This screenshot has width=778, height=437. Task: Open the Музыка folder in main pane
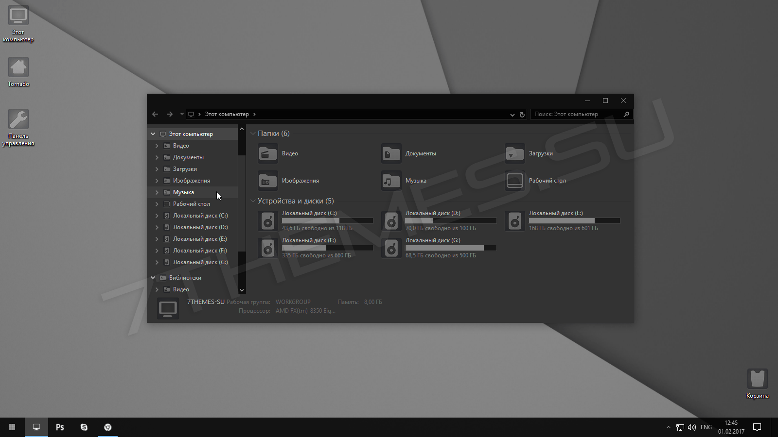click(391, 181)
